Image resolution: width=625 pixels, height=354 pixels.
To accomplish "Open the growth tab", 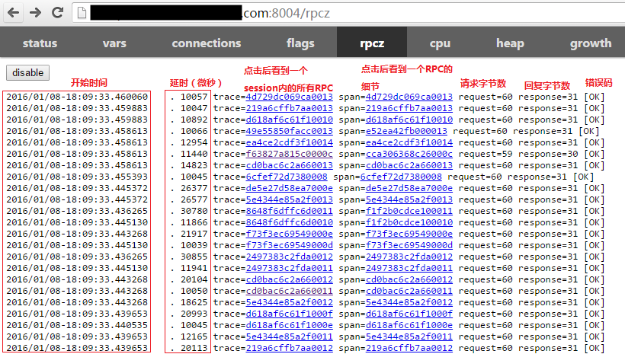I will pos(590,43).
